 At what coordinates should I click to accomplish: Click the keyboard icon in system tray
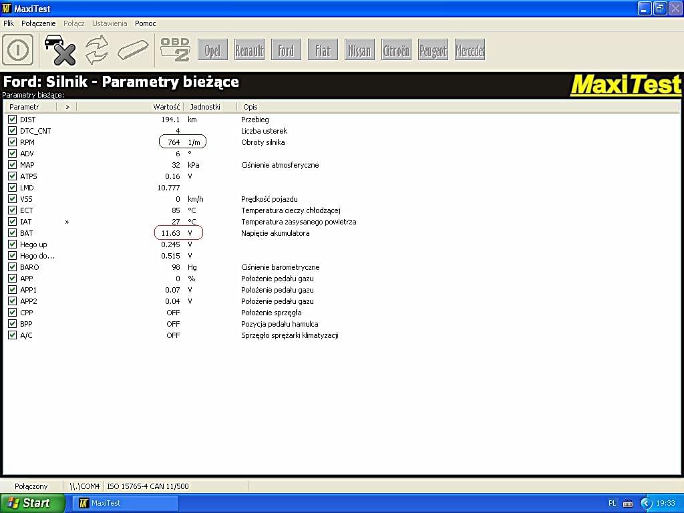click(x=628, y=504)
